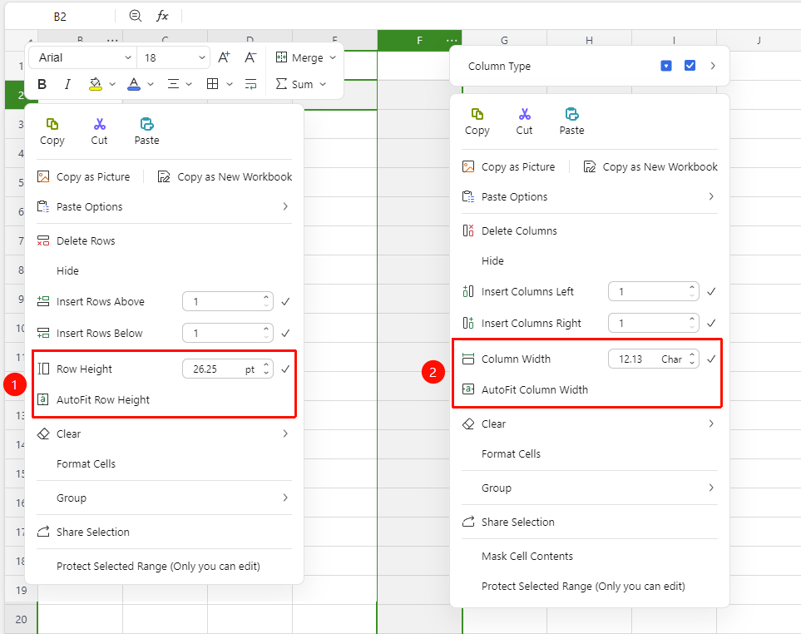Click the Copy icon in right menu
The width and height of the screenshot is (801, 634).
477,114
